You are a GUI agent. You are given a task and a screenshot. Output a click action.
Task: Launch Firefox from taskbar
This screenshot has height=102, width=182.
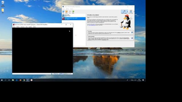(x=20, y=80)
